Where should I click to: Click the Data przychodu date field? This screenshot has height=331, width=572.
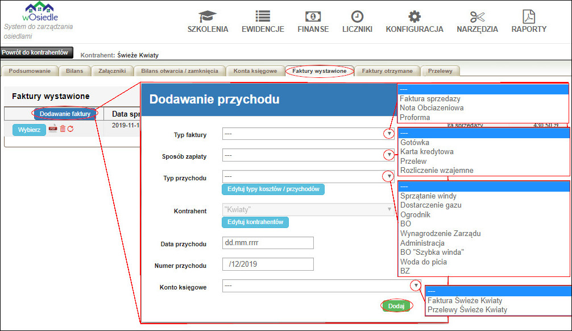click(x=267, y=243)
